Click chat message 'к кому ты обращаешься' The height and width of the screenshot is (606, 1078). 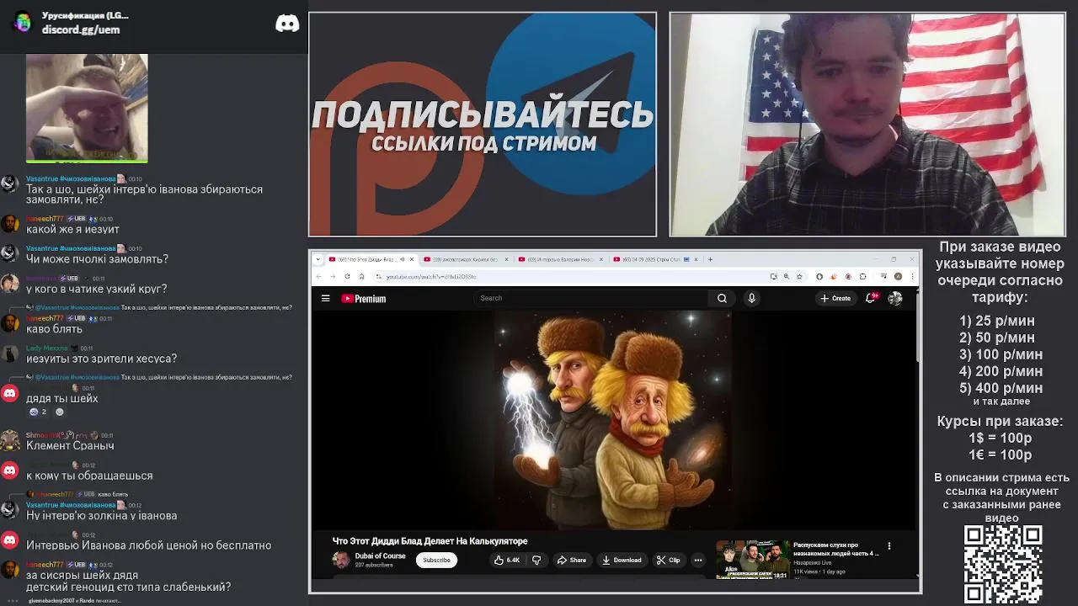89,476
